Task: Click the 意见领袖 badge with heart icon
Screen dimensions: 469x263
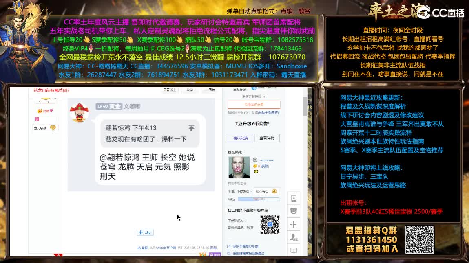Action: pos(45,128)
